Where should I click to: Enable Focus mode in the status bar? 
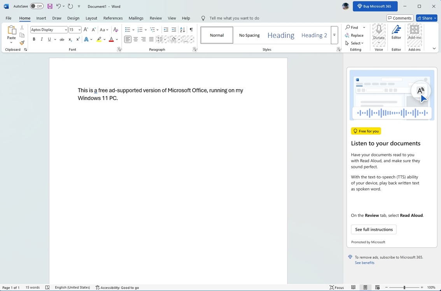click(336, 288)
